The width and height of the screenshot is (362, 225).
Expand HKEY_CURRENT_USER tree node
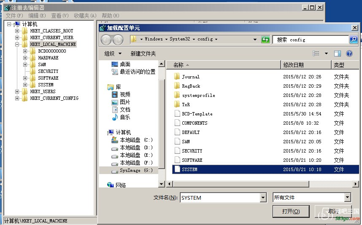point(17,37)
